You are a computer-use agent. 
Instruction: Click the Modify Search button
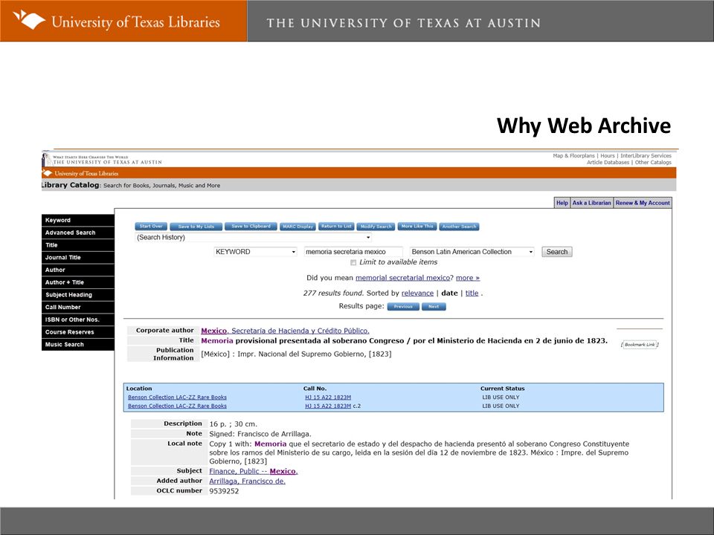(376, 227)
